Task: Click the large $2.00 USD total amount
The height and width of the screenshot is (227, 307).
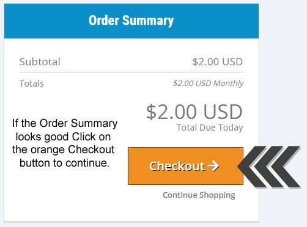Action: point(194,112)
